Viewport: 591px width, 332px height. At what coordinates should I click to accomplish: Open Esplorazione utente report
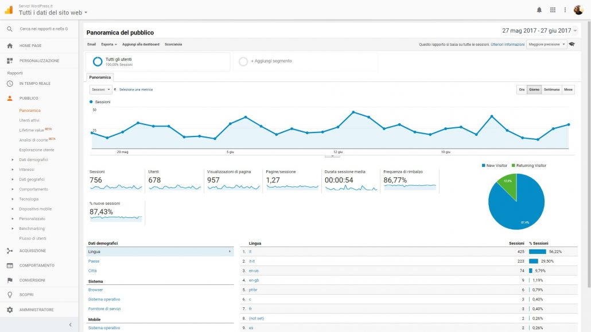37,150
